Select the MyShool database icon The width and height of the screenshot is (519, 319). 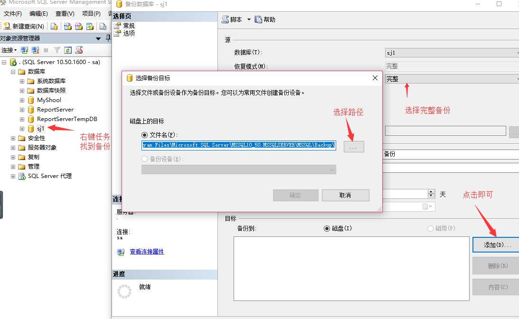point(31,100)
